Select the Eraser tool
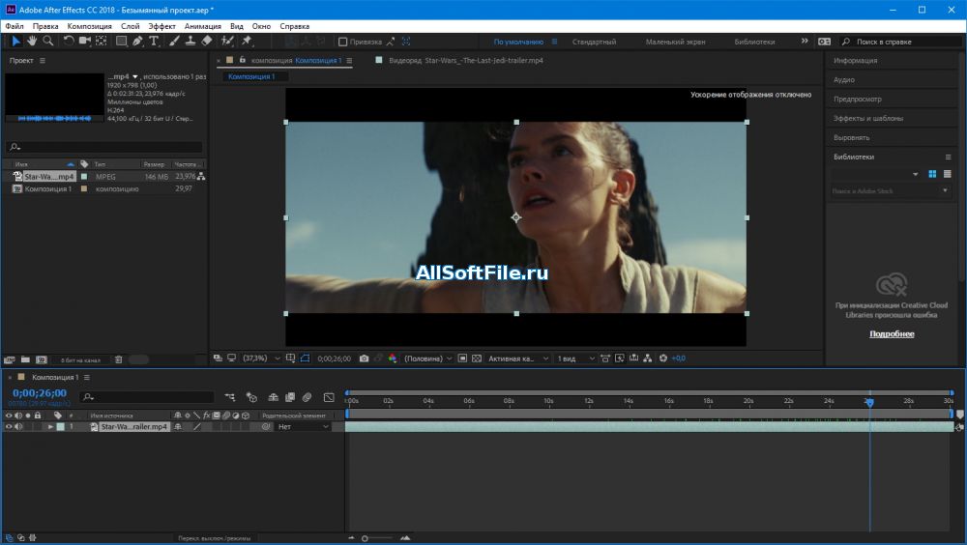The image size is (967, 545). [x=207, y=42]
